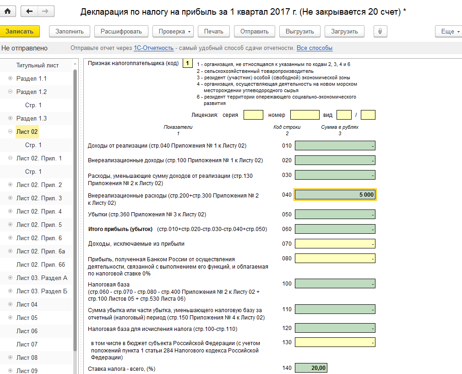Go back with the left arrow
Screen dimensions: 462x374
coord(29,11)
